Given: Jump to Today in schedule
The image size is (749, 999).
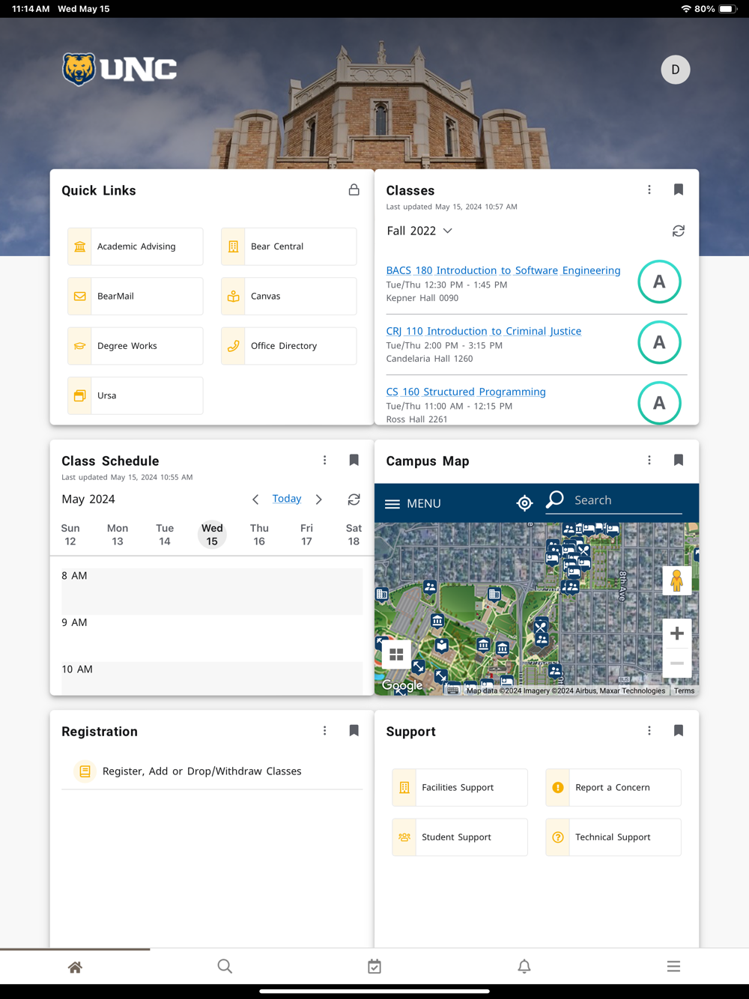Looking at the screenshot, I should coord(287,499).
